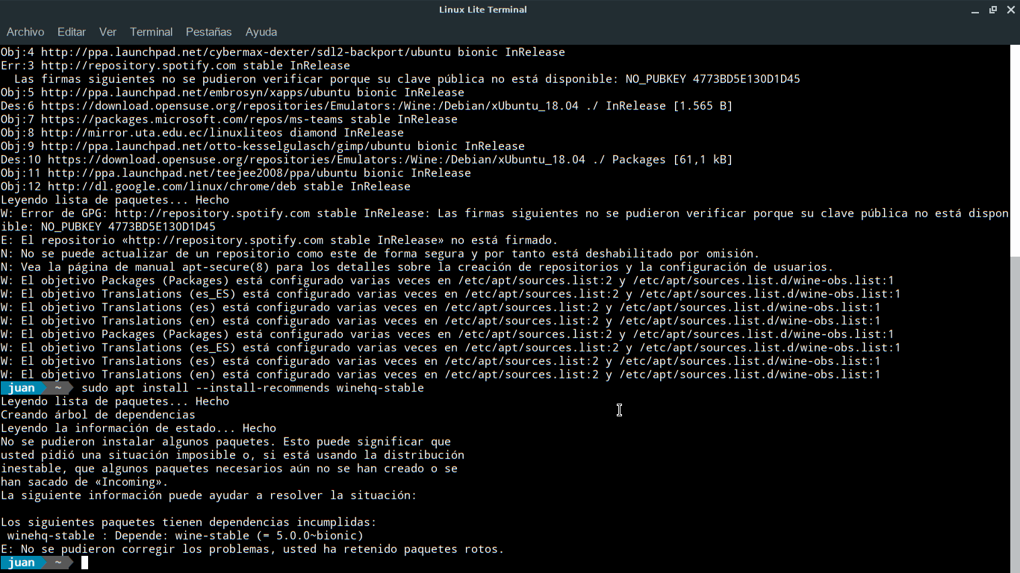Click the Obj:7 packages.microsoft.com ms-teams line
The width and height of the screenshot is (1020, 573).
point(228,119)
